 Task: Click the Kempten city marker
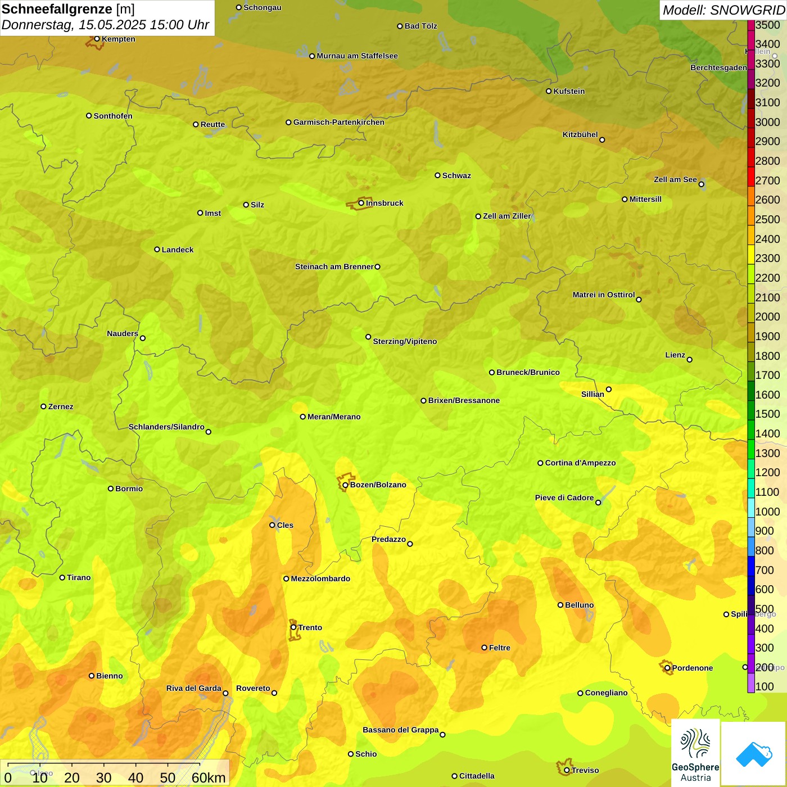[97, 39]
